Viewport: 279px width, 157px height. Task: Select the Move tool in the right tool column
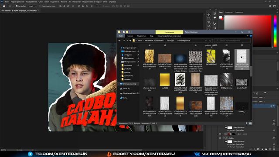pos(209,14)
